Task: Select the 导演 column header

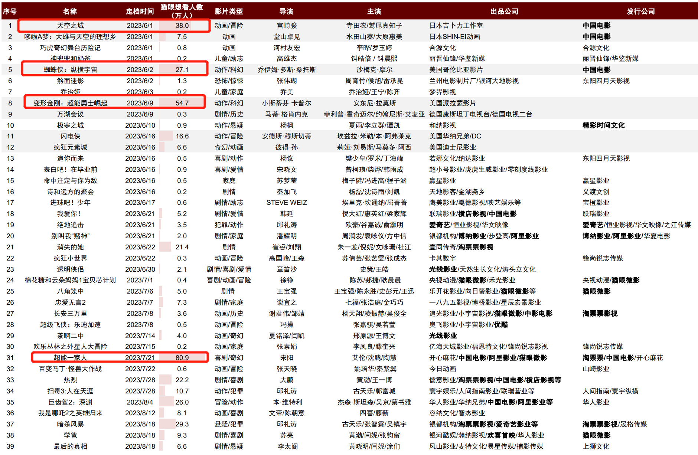Action: coord(287,12)
